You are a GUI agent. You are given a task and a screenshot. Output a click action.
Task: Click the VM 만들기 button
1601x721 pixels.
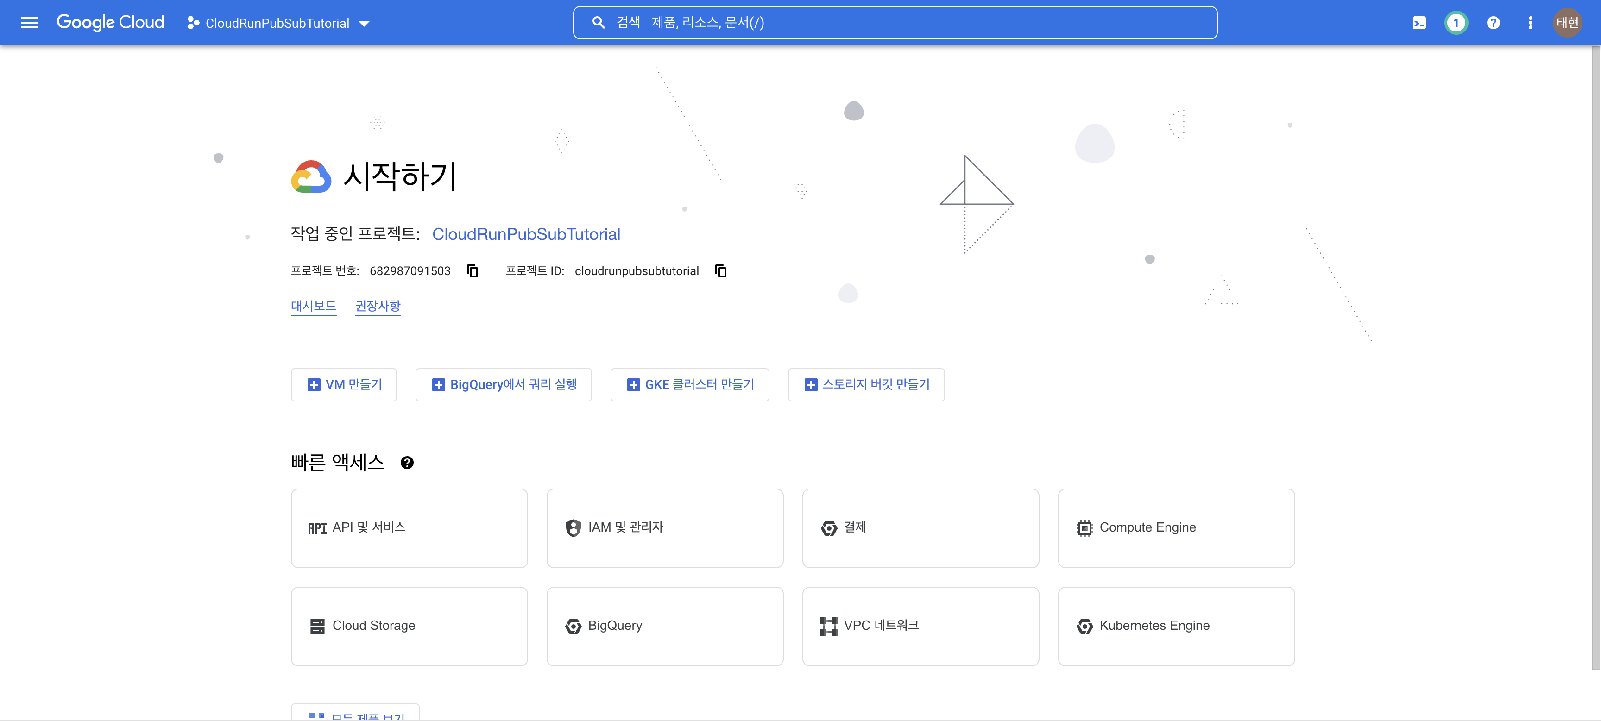344,384
